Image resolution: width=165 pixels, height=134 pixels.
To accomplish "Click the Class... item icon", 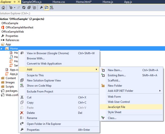I will 103,118.
